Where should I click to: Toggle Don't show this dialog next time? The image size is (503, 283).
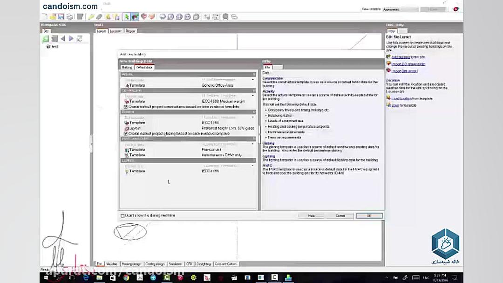coord(122,215)
